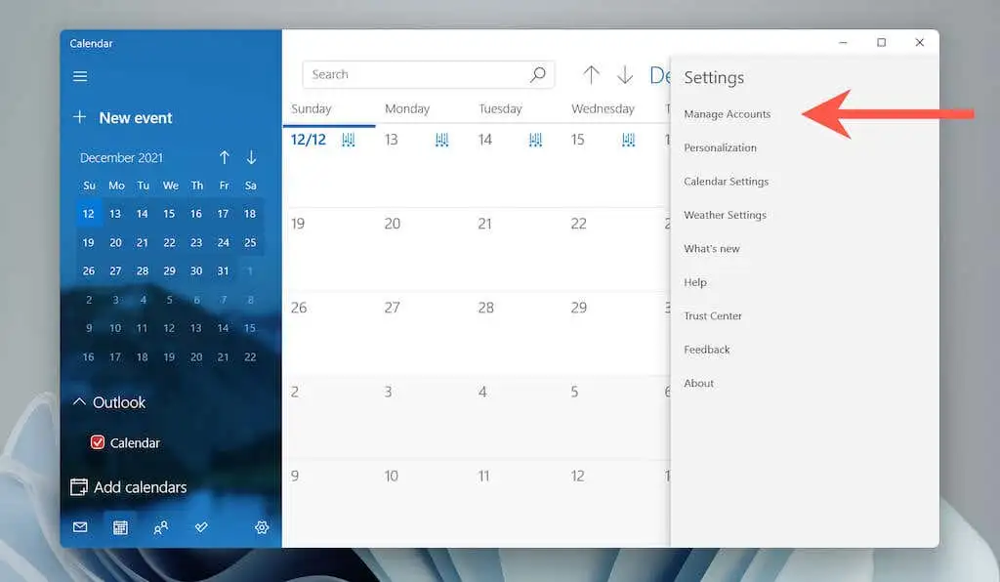The width and height of the screenshot is (1000, 582).
Task: Uncheck the Outlook Calendar checkbox
Action: coord(98,442)
